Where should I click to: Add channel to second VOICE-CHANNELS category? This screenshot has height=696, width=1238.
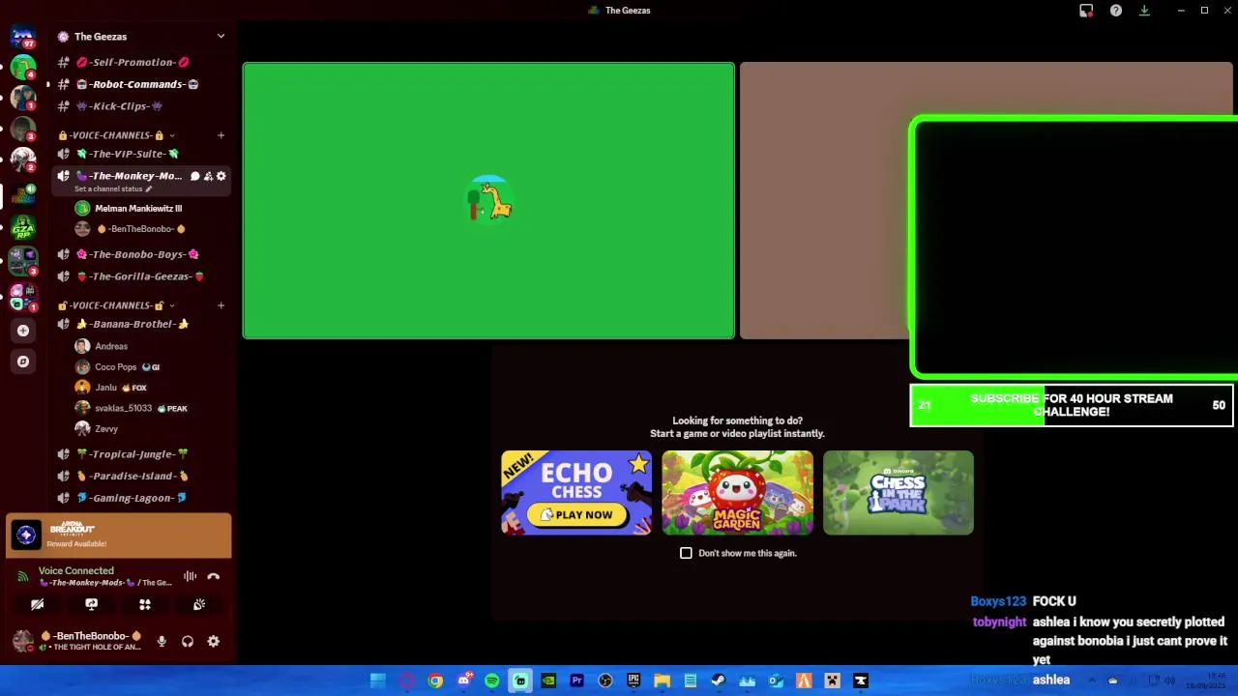point(221,305)
